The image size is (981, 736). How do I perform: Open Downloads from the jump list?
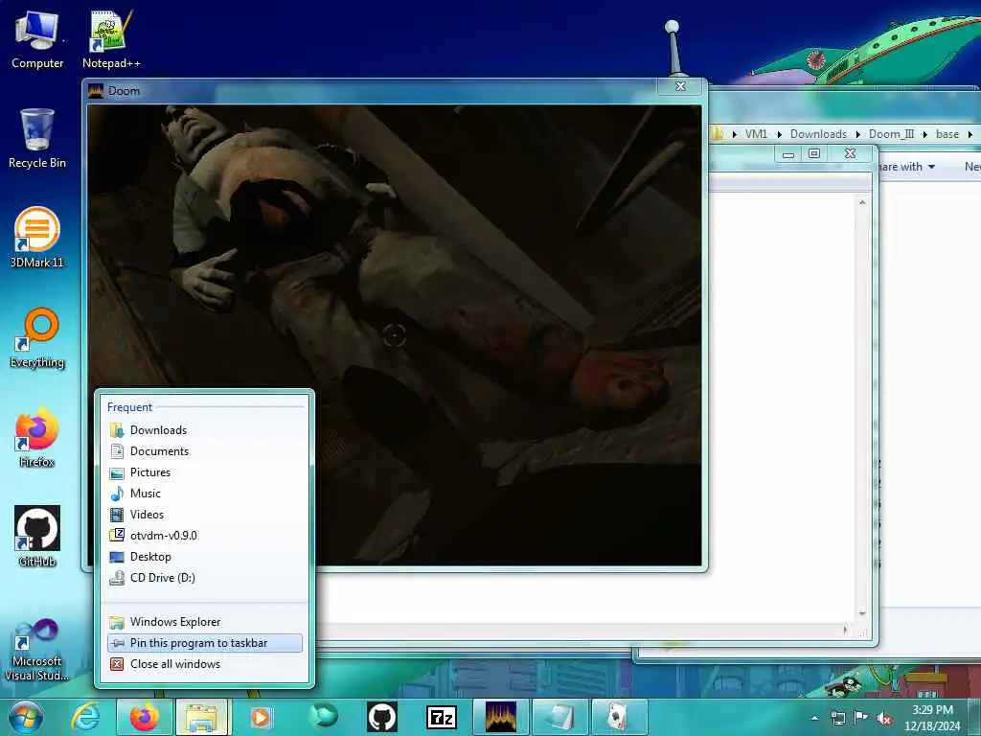pos(205,430)
